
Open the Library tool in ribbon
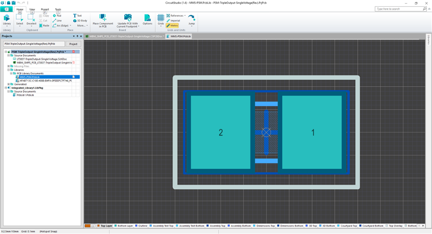[7, 19]
